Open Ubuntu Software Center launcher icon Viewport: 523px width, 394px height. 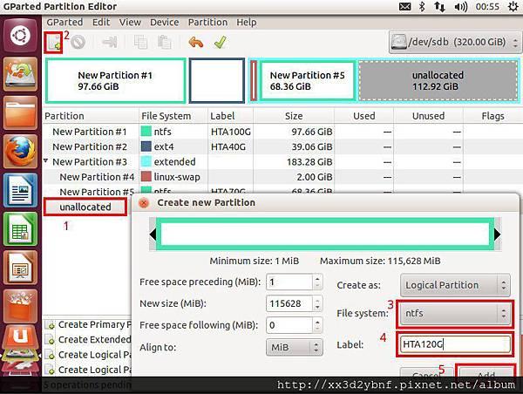click(x=20, y=307)
